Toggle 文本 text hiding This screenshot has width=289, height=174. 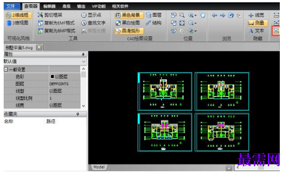tap(256, 31)
